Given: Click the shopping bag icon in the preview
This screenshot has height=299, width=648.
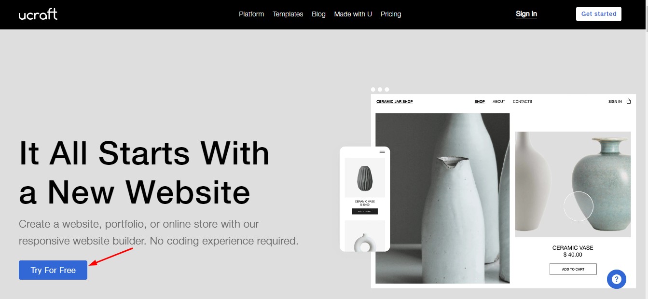Looking at the screenshot, I should tap(629, 101).
